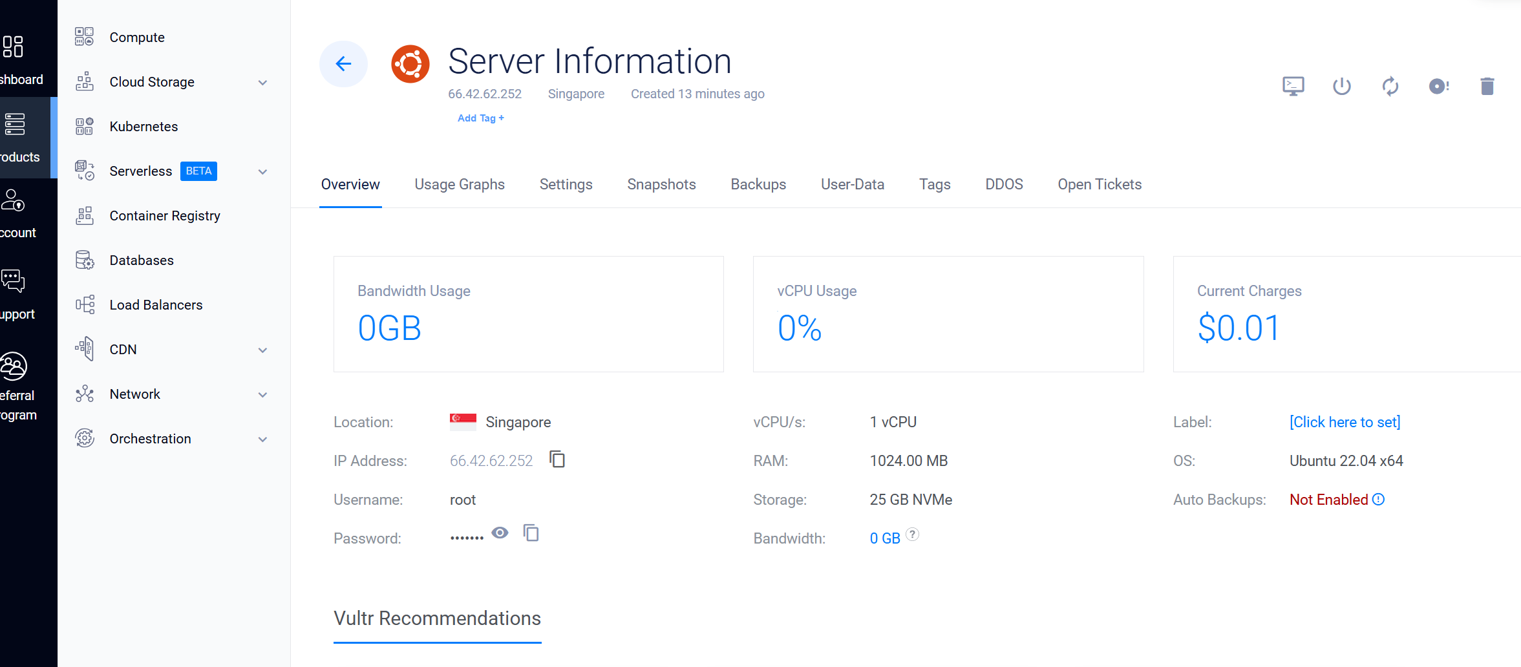Click the Add Tag + link
Viewport: 1521px width, 667px height.
coord(480,118)
